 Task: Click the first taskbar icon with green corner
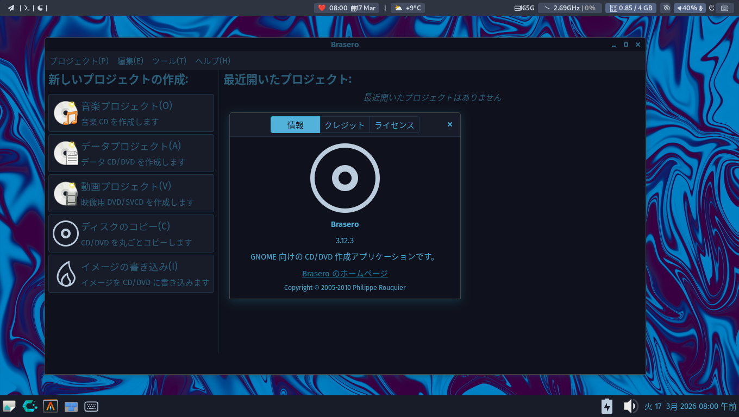9,406
